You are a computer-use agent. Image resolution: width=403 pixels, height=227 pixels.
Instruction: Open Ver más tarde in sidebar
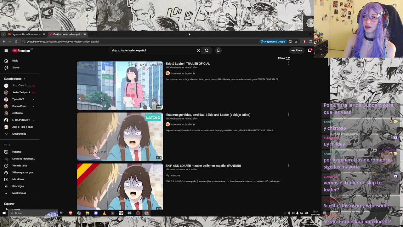(x=20, y=166)
